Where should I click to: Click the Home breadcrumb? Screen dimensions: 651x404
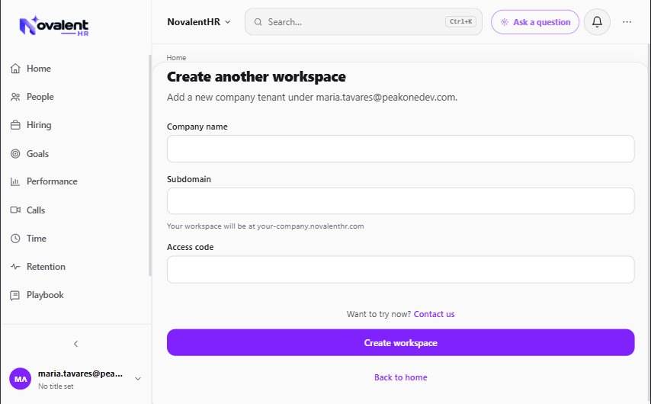click(176, 58)
